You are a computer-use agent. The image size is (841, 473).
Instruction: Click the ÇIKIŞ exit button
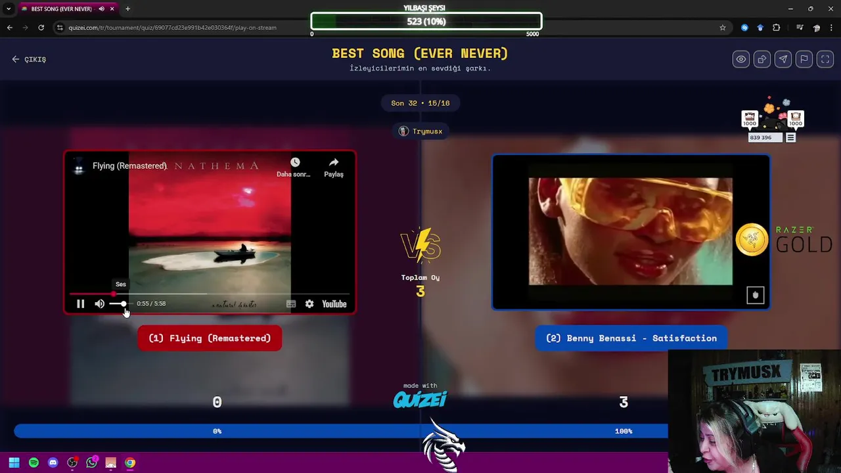point(29,59)
